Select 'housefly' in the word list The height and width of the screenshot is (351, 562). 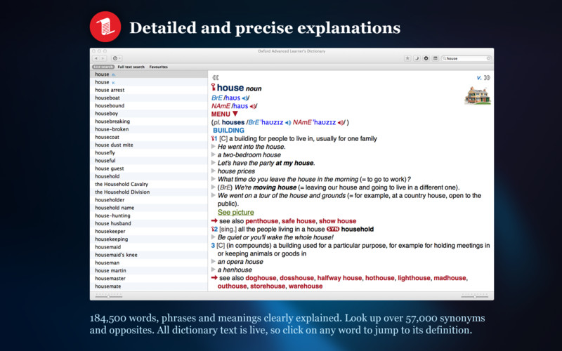point(149,153)
